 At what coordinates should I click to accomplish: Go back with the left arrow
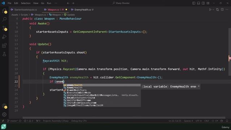[x=68, y=3]
